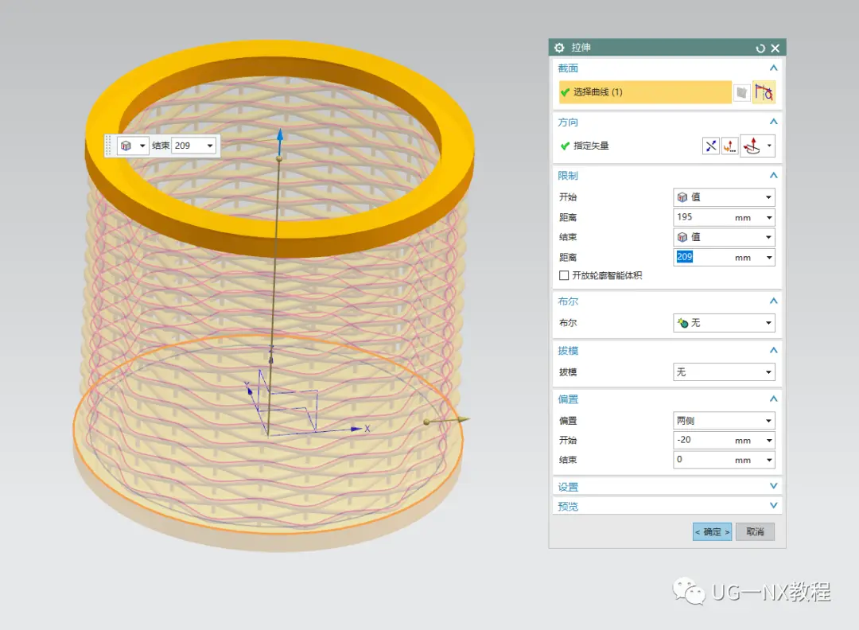
Task: Click the Inferred Vector icon
Action: pyautogui.click(x=752, y=146)
